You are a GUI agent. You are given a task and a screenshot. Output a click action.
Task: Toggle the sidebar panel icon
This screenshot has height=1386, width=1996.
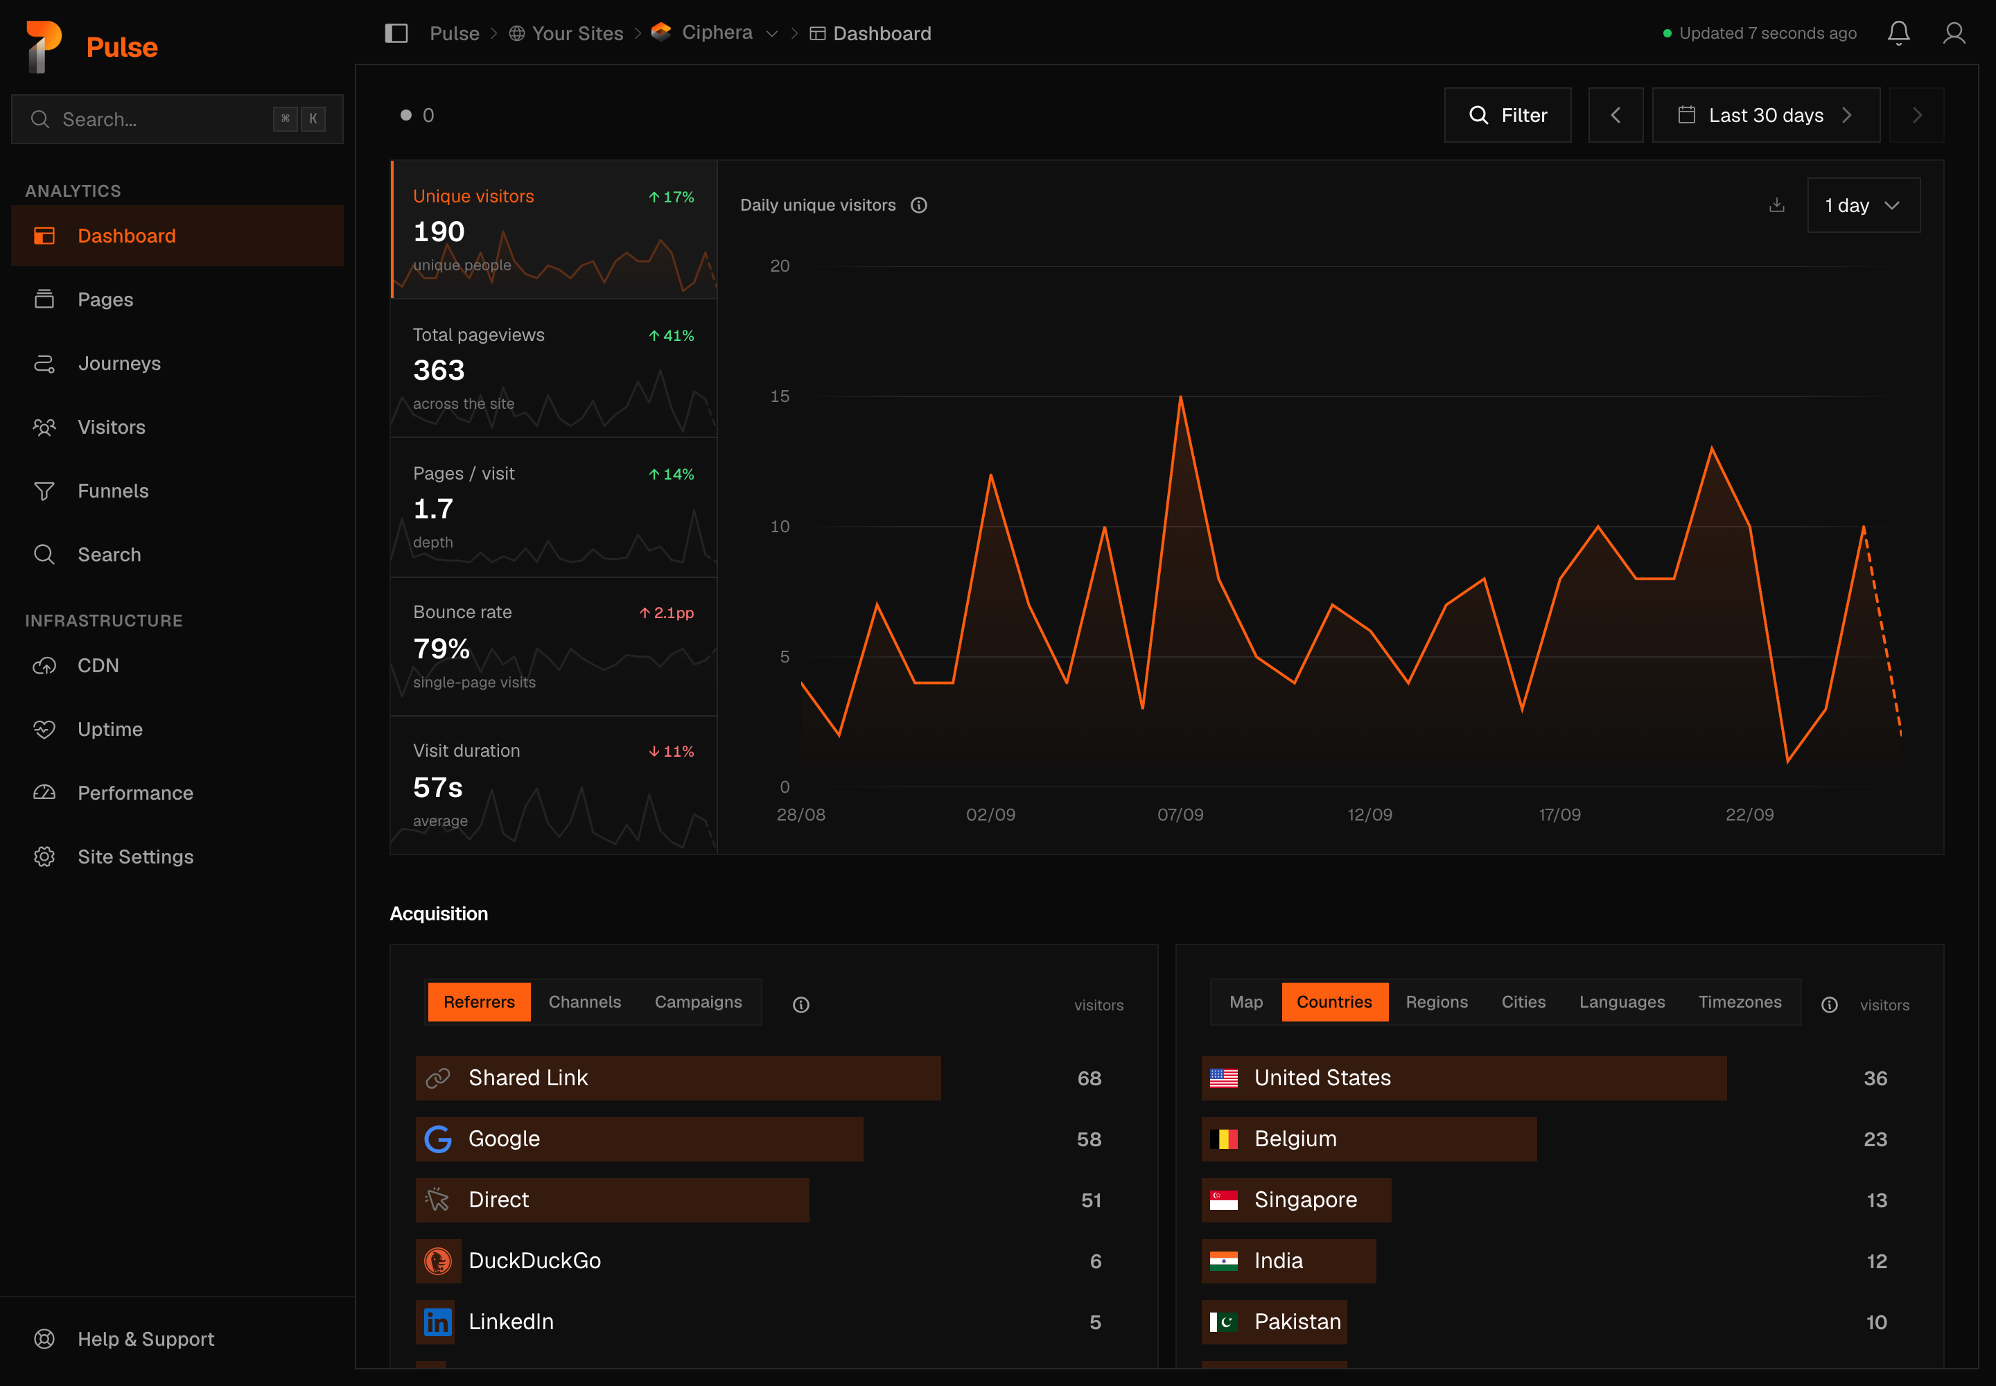coord(396,33)
